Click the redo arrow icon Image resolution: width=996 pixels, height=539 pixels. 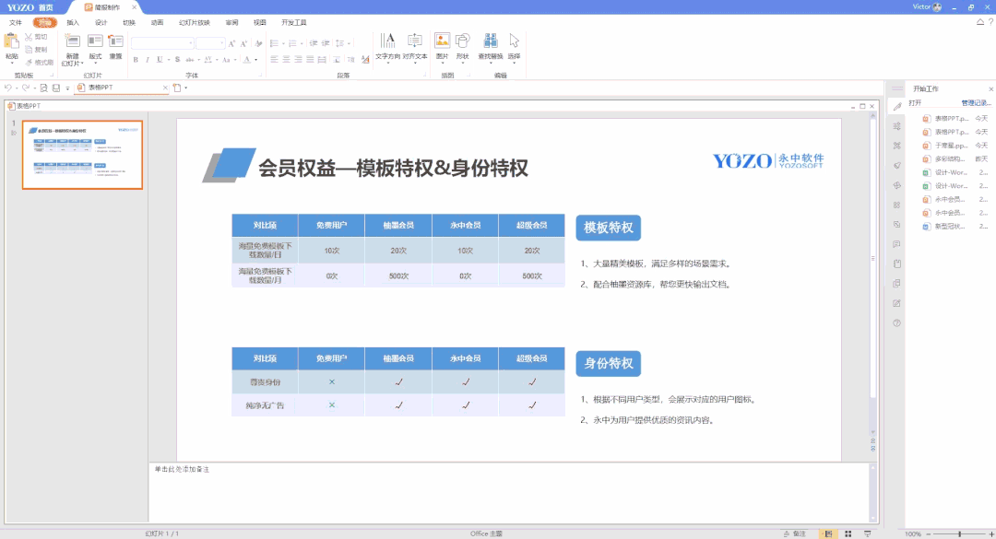point(26,88)
